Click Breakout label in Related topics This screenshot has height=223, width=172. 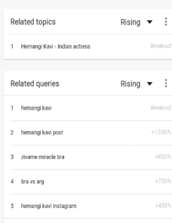tap(160, 46)
